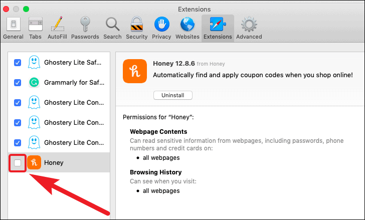The image size is (365, 220).
Task: Open the Privacy hand pane
Action: tap(161, 28)
